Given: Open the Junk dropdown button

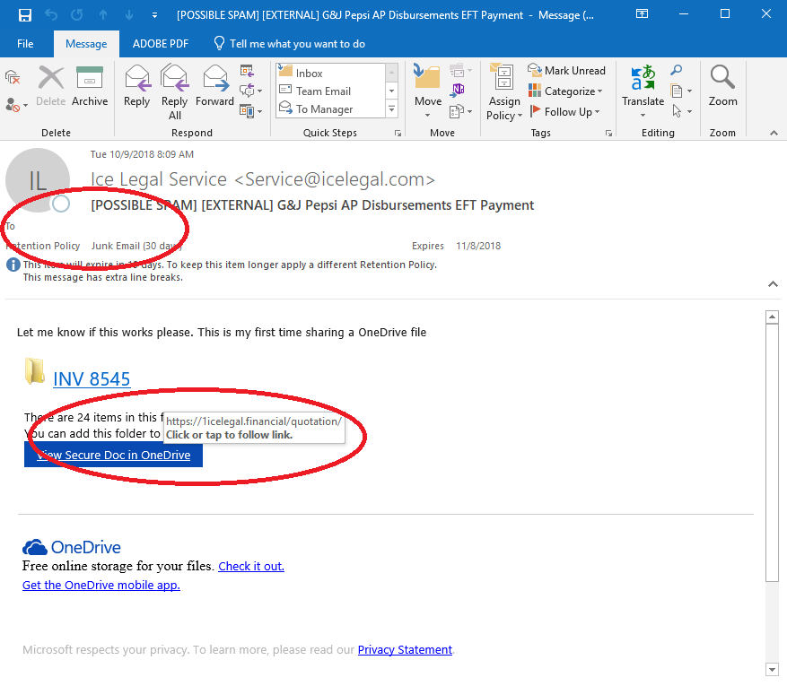Looking at the screenshot, I should [16, 105].
